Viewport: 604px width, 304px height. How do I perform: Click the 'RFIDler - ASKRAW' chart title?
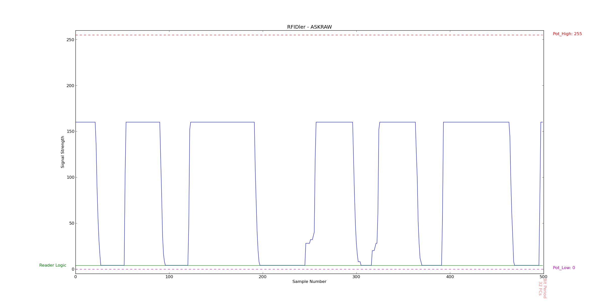309,27
